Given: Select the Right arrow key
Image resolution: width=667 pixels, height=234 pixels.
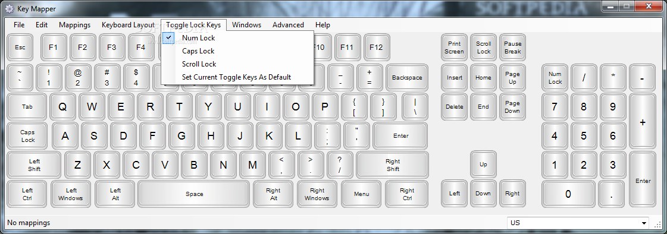Looking at the screenshot, I should pos(512,193).
